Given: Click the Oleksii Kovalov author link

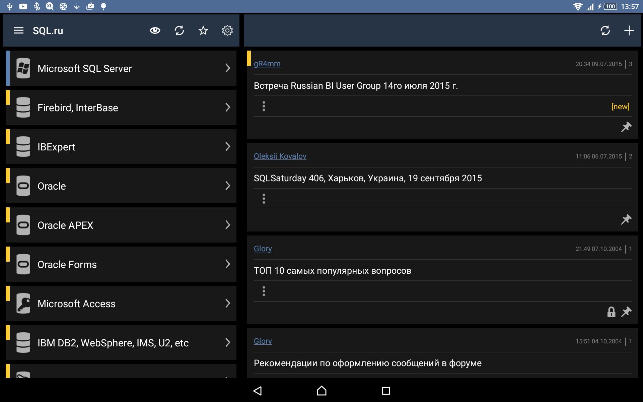Looking at the screenshot, I should coord(280,156).
